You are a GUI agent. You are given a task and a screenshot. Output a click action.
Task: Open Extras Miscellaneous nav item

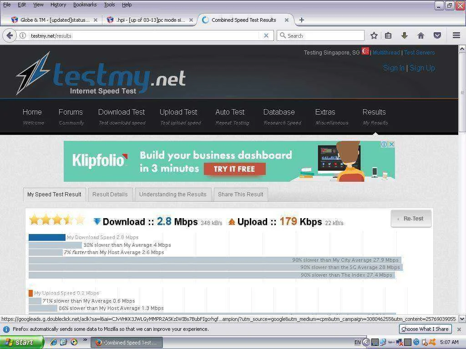pyautogui.click(x=331, y=117)
